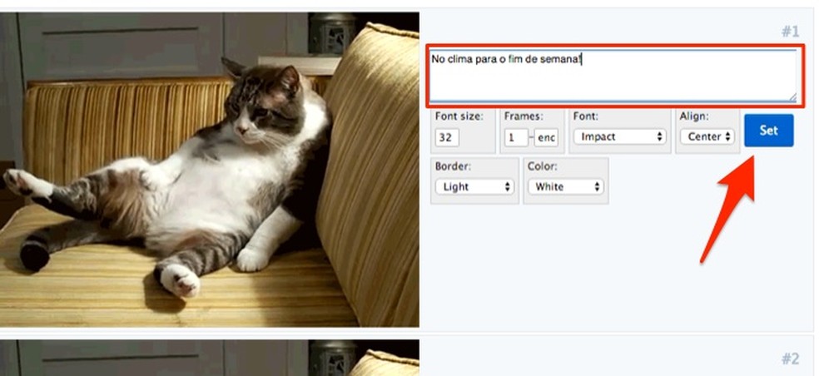
Task: Click the "Frames:" label
Action: coord(524,116)
